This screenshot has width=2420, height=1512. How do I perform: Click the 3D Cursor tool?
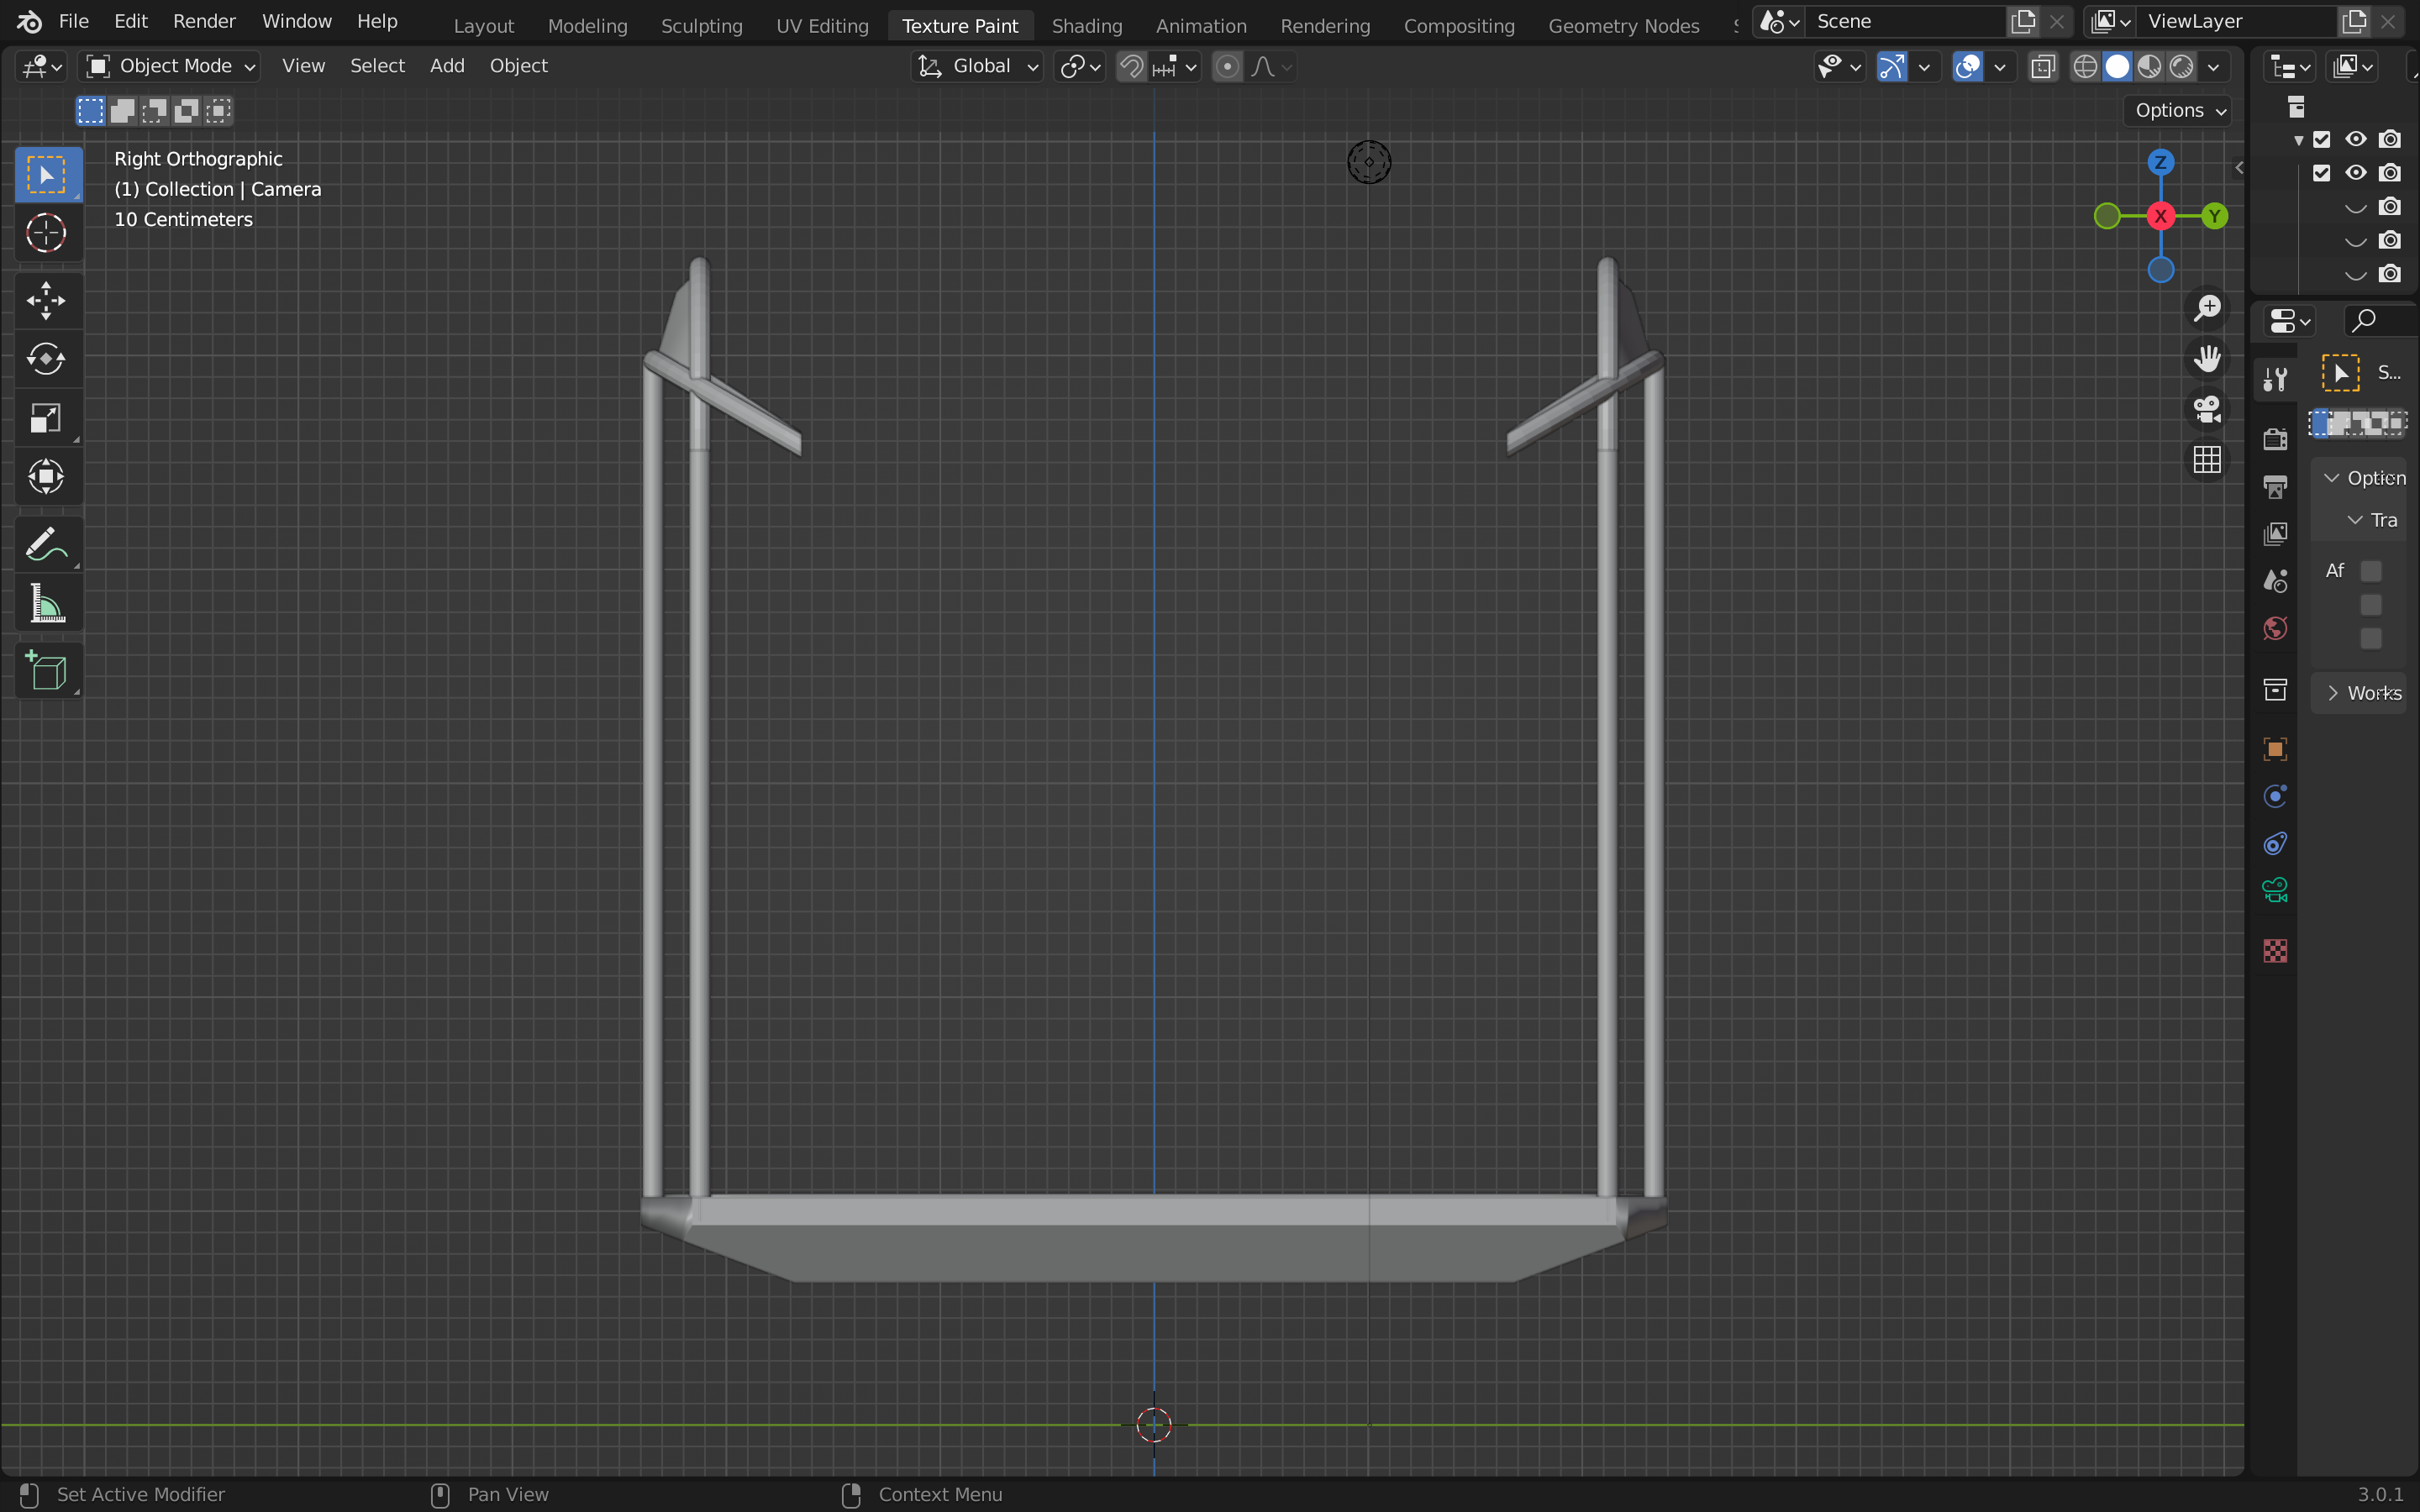pos(46,234)
